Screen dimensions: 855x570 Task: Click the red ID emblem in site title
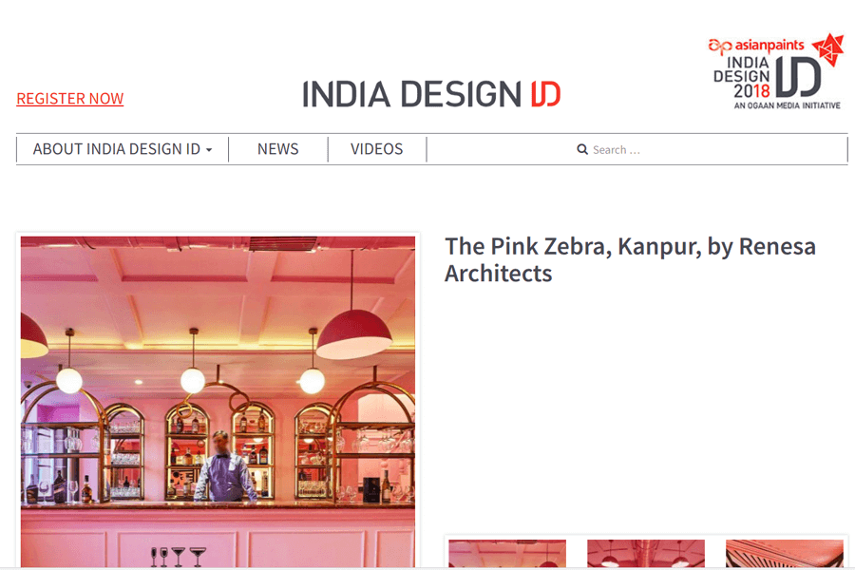click(x=546, y=94)
